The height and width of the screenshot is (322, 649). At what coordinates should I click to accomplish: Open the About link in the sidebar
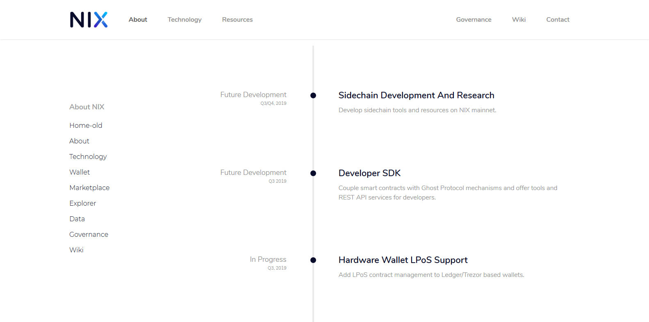[x=79, y=141]
